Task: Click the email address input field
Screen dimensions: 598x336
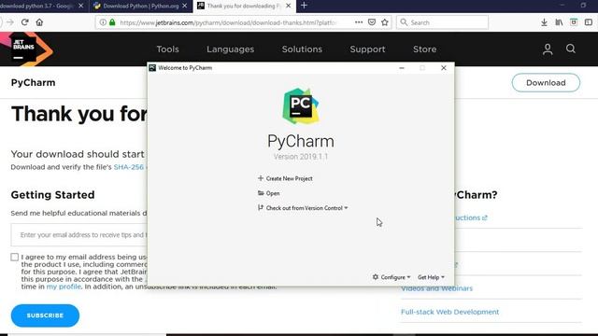Action: coord(79,234)
